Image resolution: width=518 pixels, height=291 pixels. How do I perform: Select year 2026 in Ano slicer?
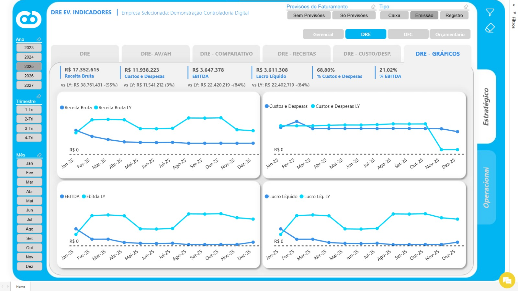[x=29, y=76]
